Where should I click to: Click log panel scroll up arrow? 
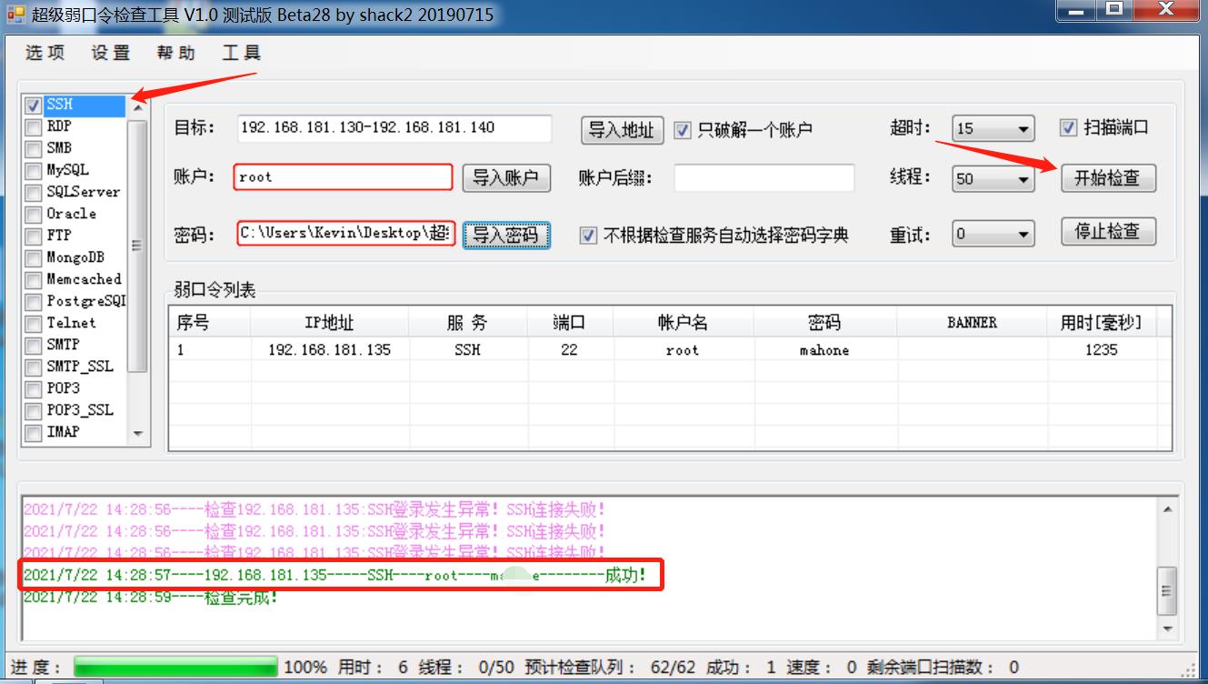click(1168, 510)
